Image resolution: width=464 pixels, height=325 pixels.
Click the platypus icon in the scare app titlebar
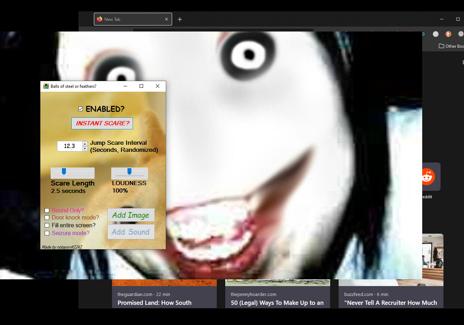(x=46, y=86)
